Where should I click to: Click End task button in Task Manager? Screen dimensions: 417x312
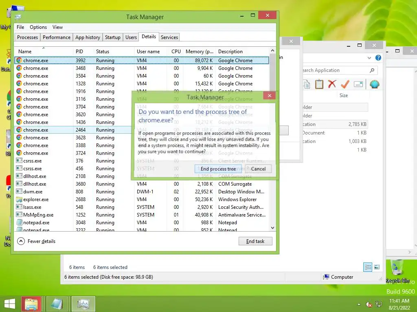pyautogui.click(x=255, y=241)
